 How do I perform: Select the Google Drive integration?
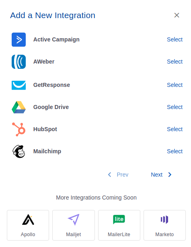tap(175, 107)
